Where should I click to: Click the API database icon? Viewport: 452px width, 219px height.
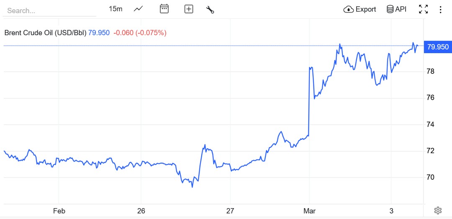click(x=390, y=9)
